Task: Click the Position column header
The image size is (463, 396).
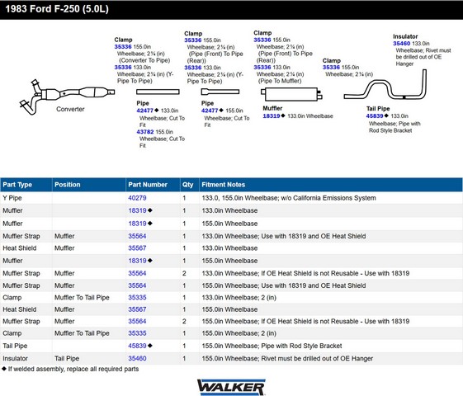Action: pos(89,185)
